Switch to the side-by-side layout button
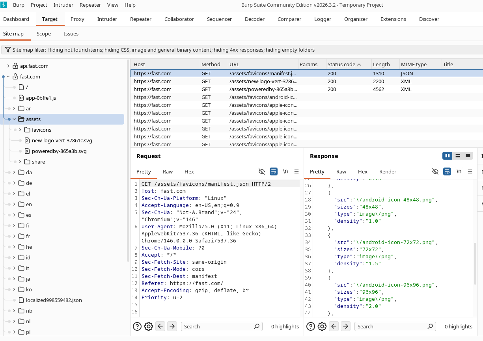483x341 pixels. (448, 156)
